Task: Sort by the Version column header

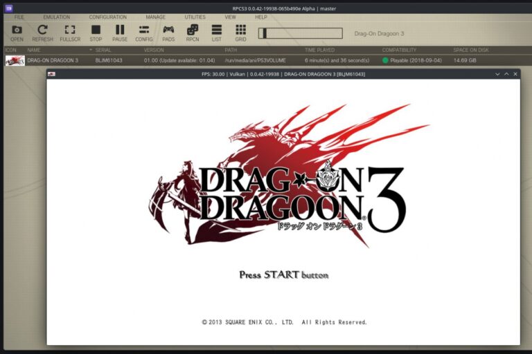Action: click(x=154, y=50)
